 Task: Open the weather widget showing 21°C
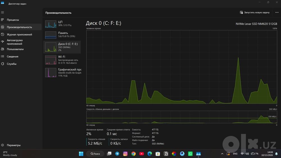10,154
